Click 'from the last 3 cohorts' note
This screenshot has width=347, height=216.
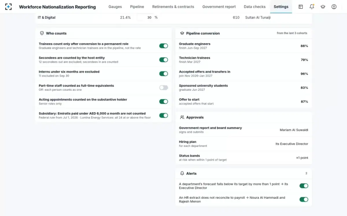coord(292,33)
